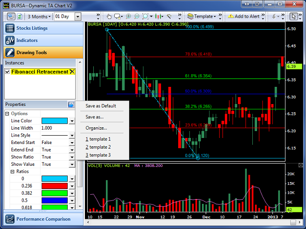306x229 pixels.
Task: Click the Stocks Listings list icon
Action: [x=10, y=28]
